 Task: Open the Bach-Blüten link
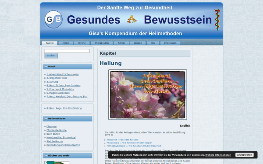point(53,134)
